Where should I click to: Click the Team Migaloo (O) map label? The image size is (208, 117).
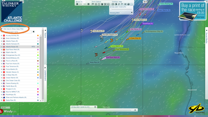[x=140, y=20]
